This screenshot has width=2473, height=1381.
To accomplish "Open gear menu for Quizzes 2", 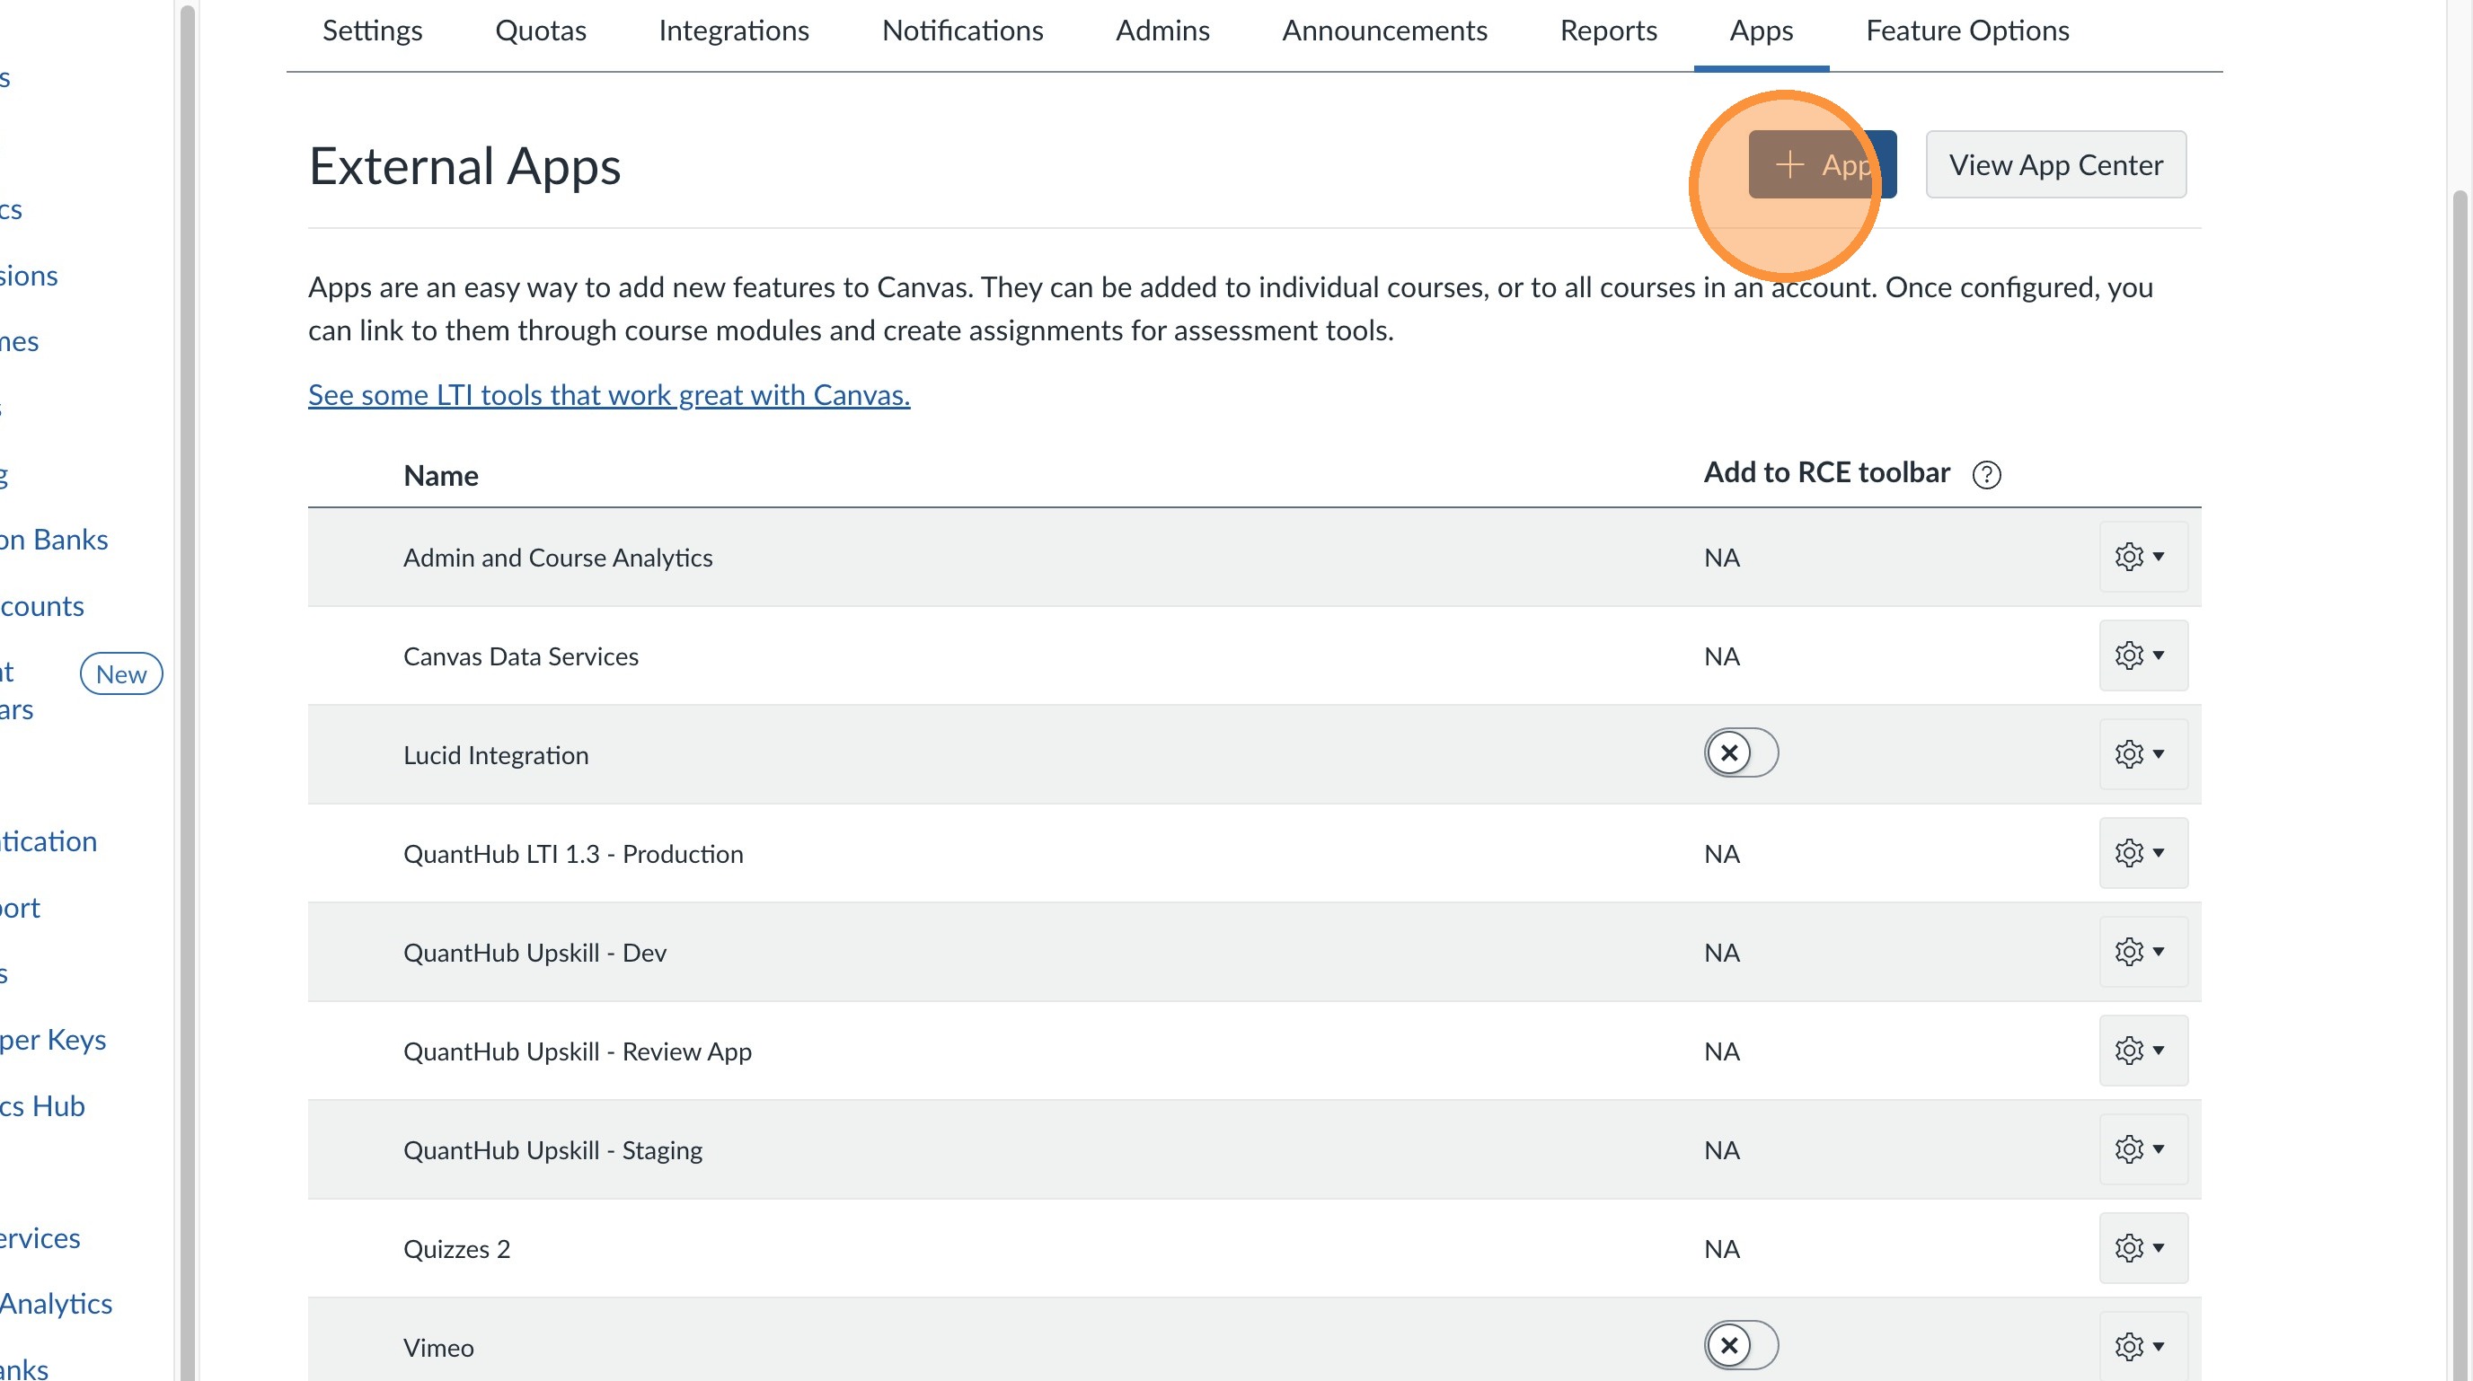I will pyautogui.click(x=2142, y=1249).
